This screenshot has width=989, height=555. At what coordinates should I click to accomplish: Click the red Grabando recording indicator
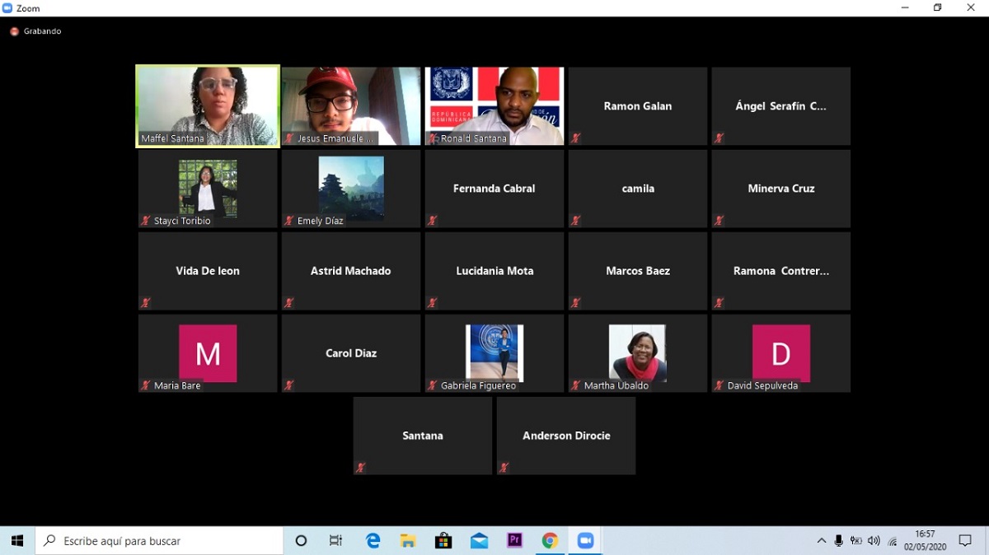point(14,31)
